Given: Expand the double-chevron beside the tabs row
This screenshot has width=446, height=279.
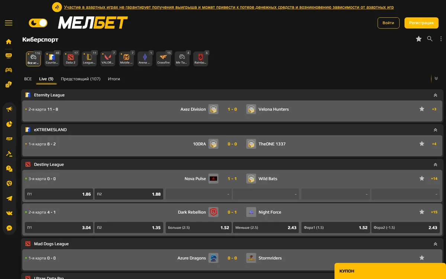Looking at the screenshot, I should [436, 78].
